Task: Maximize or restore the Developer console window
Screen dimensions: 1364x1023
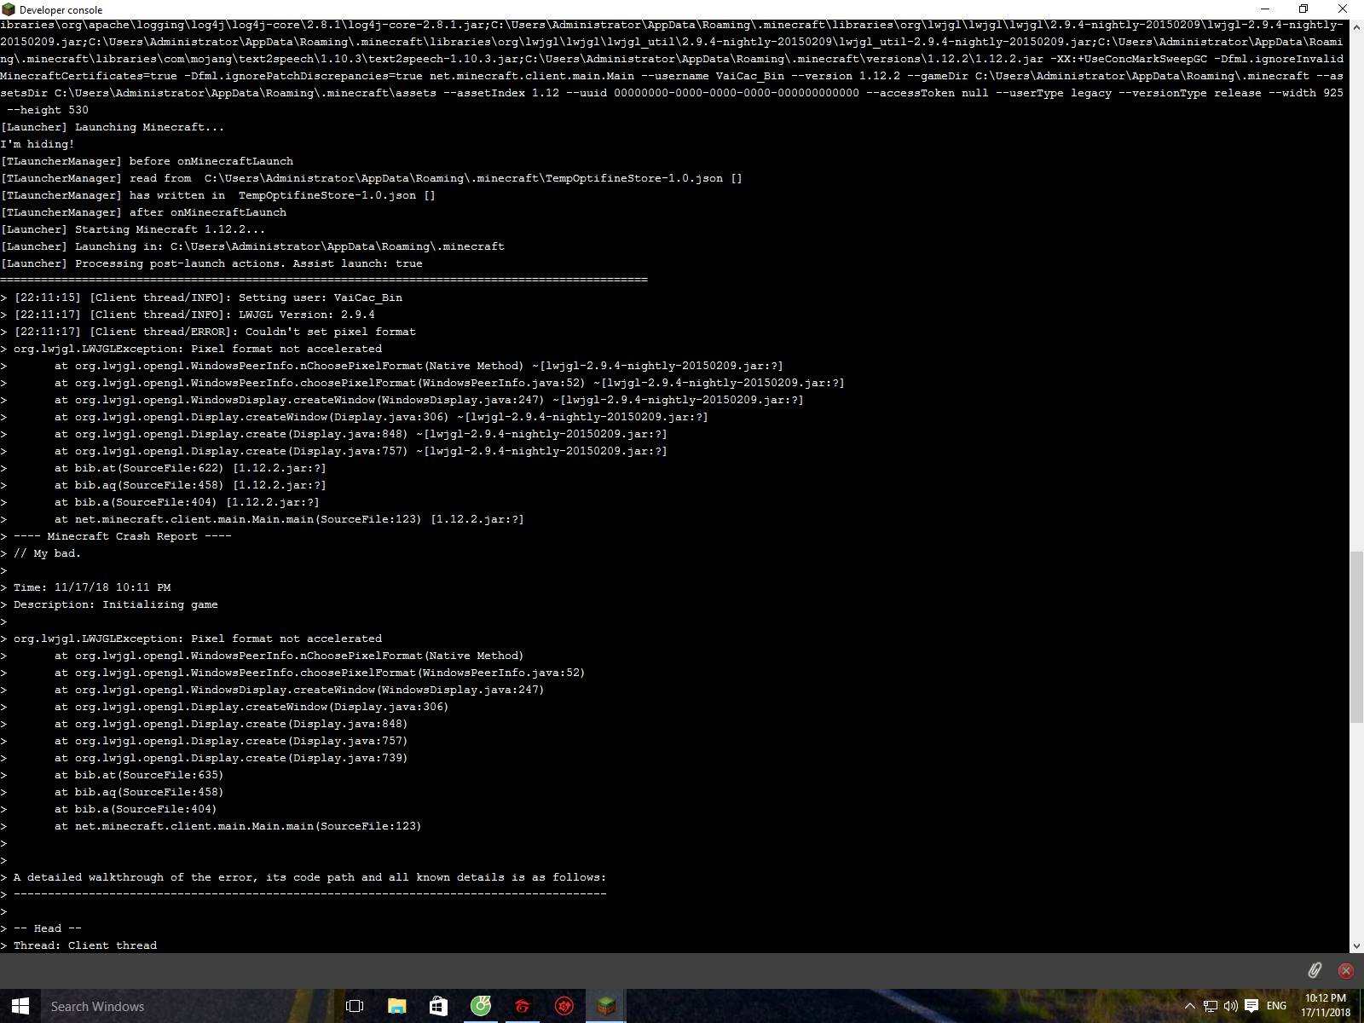Action: point(1303,9)
